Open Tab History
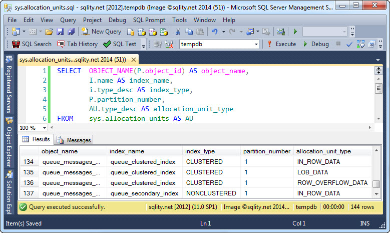 [78, 44]
